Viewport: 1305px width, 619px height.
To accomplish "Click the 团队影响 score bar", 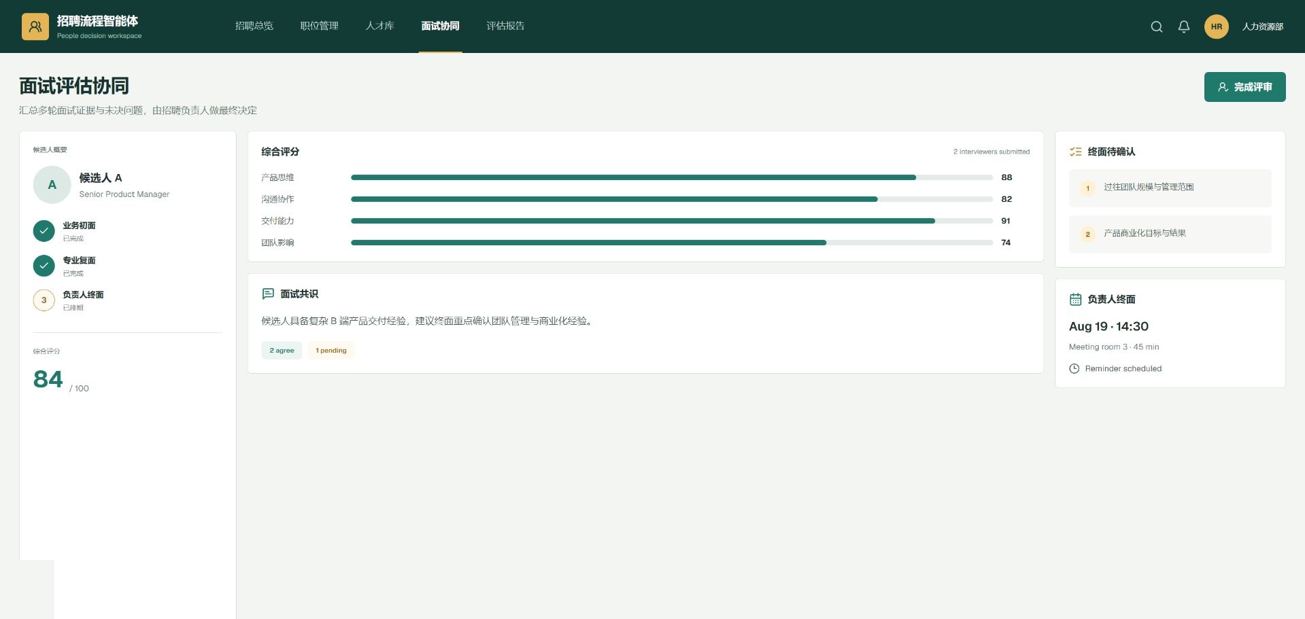I will [672, 243].
